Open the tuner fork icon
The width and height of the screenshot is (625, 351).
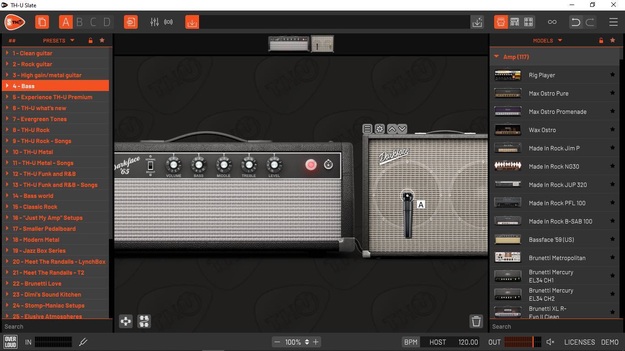(x=83, y=342)
